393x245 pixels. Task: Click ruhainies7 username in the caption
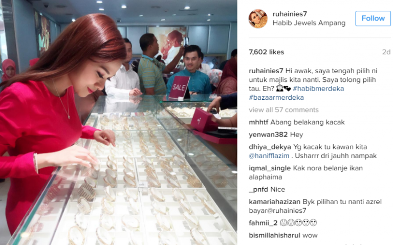[x=266, y=71]
